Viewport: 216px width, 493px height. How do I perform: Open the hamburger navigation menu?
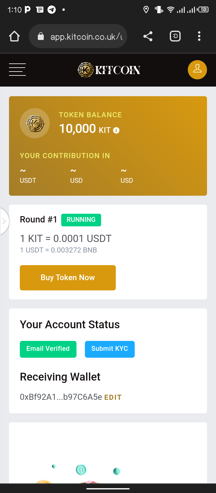click(17, 70)
